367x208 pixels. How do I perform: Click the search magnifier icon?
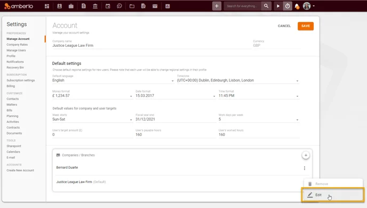coord(266,6)
